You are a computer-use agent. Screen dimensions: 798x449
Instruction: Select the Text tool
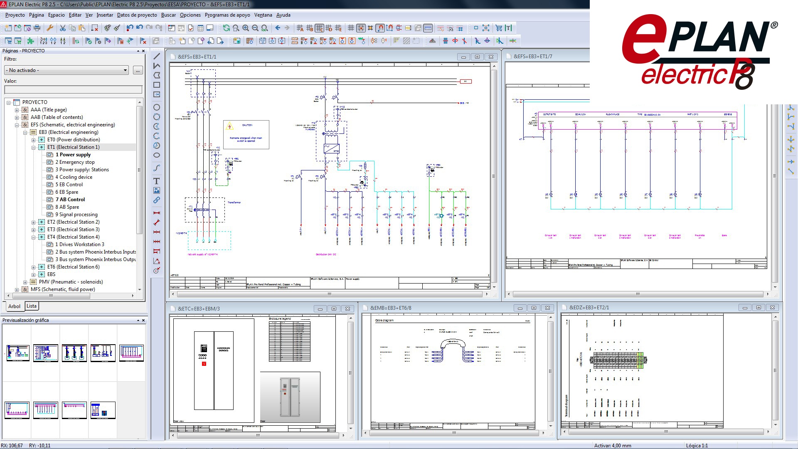[x=156, y=181]
